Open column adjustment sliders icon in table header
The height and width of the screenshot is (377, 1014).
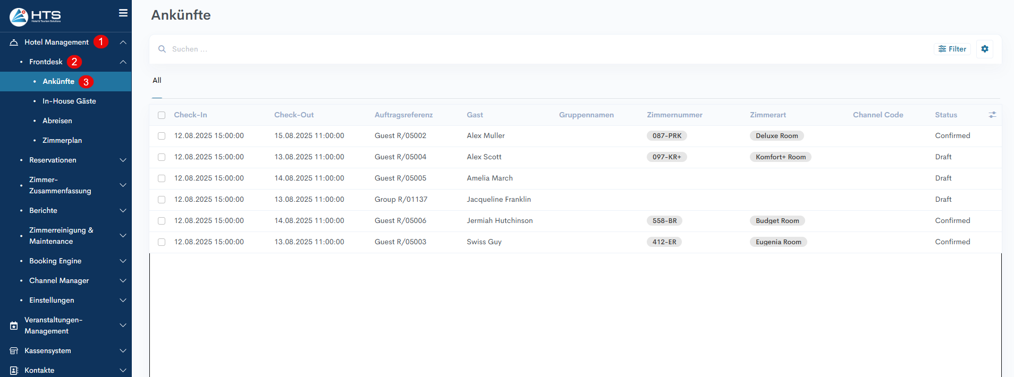(992, 115)
